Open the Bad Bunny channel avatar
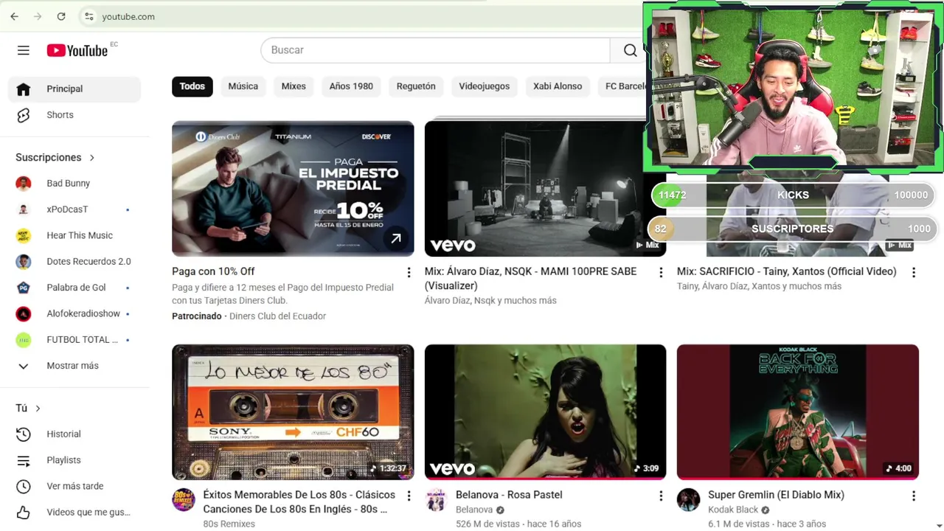Screen dimensions: 944x531 tap(24, 184)
